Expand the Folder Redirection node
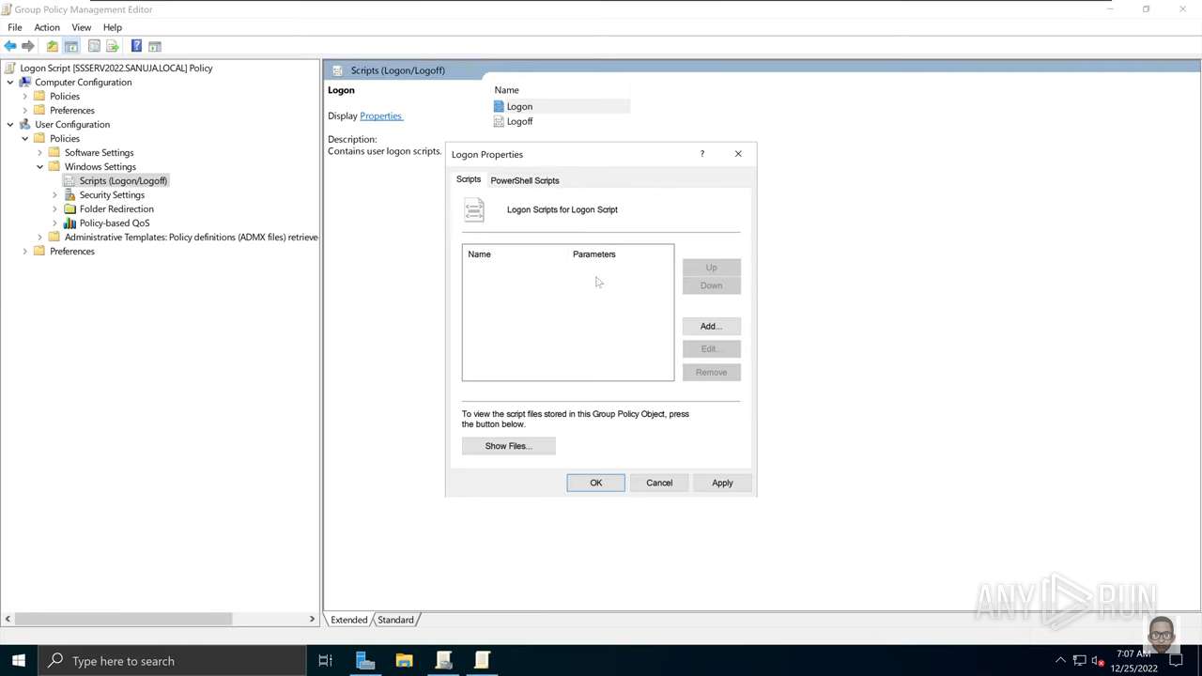This screenshot has width=1202, height=676. [x=55, y=208]
